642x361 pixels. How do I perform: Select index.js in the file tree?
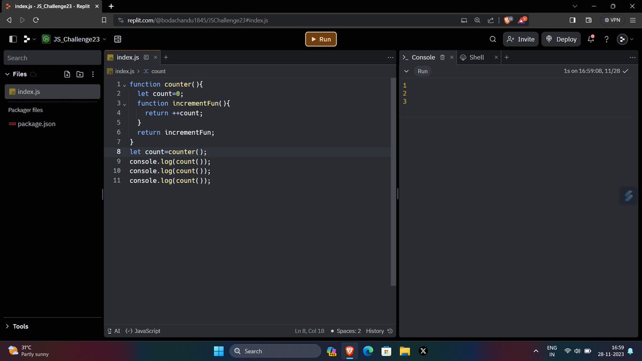(x=52, y=91)
